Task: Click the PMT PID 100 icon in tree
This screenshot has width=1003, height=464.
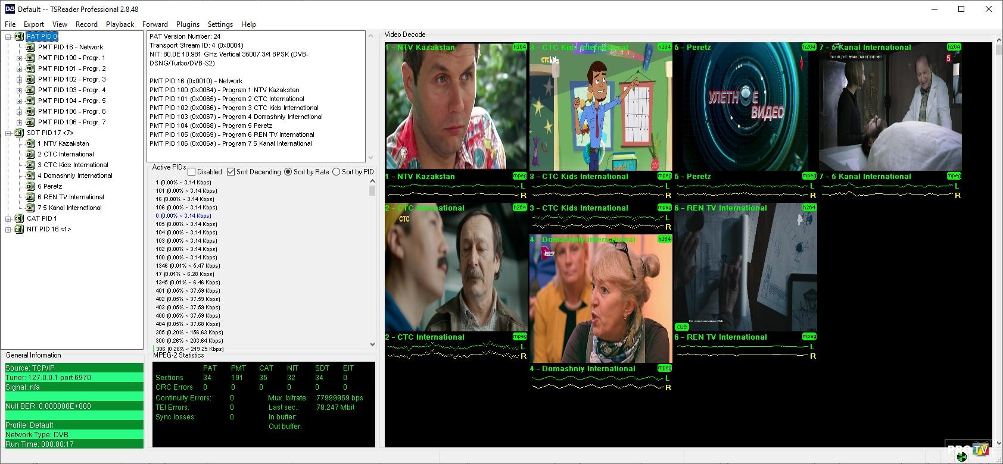Action: [30, 58]
